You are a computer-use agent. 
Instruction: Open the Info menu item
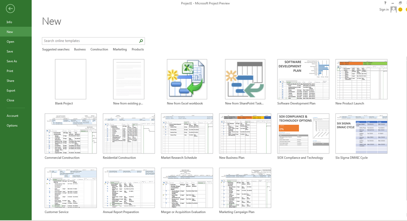(16, 22)
